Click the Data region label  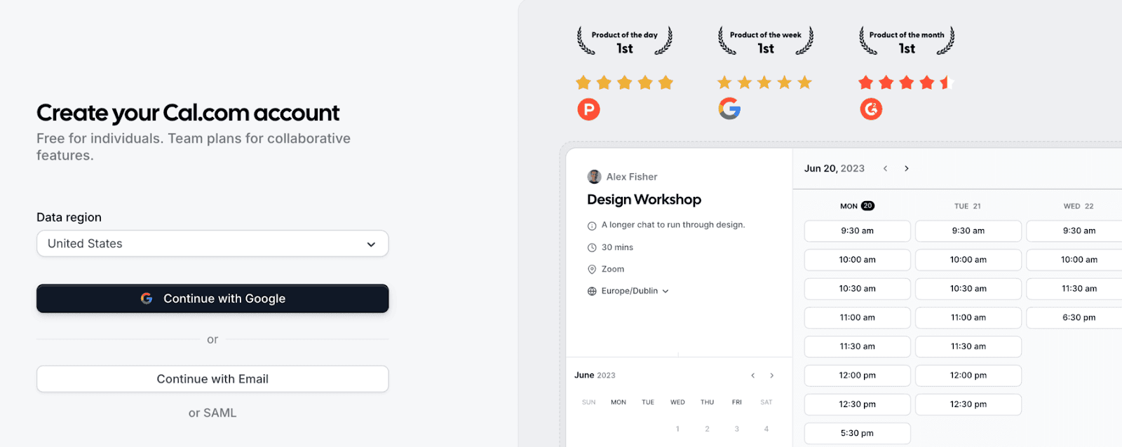click(x=69, y=217)
